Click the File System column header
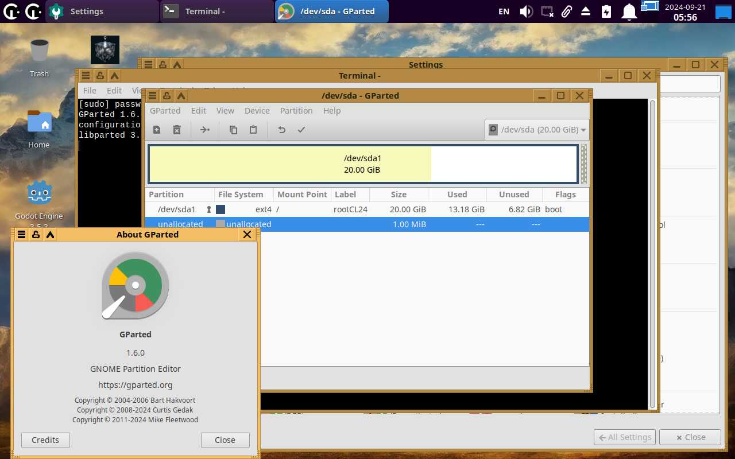The height and width of the screenshot is (459, 735). pyautogui.click(x=244, y=195)
